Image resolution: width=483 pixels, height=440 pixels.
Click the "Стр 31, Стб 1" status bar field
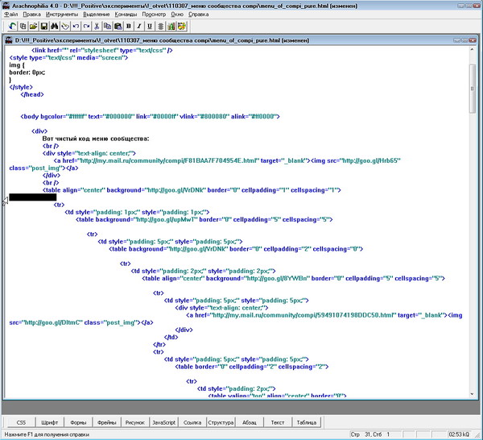tap(370, 434)
